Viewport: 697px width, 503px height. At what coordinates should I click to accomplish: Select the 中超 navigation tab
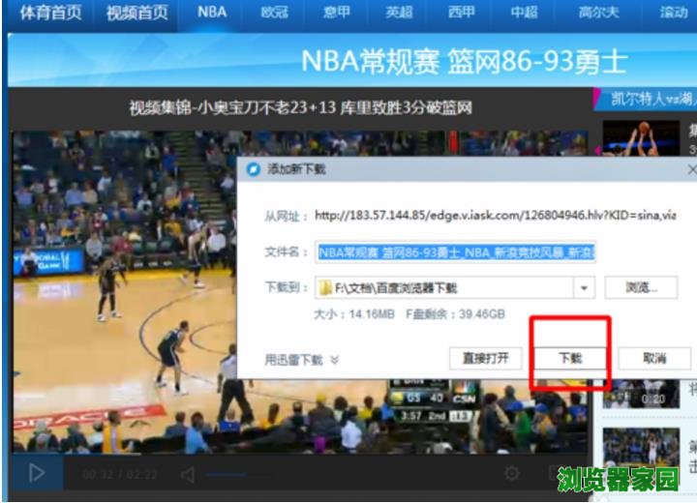click(x=524, y=14)
